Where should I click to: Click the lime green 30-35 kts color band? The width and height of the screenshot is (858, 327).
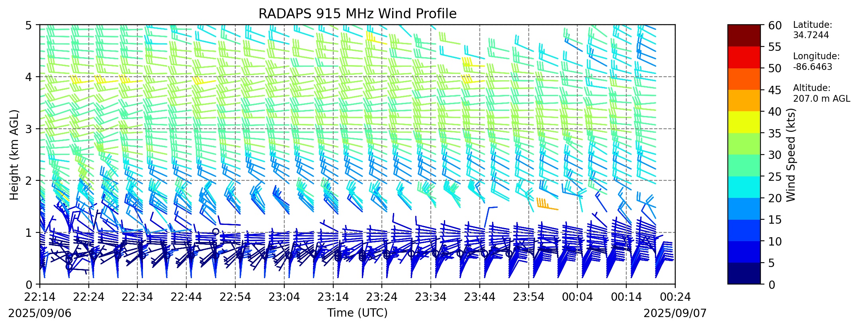click(x=744, y=143)
